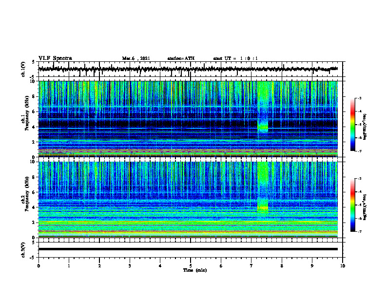
Task: Click the "-7" label on ch.1 color bar
Action: [x=359, y=151]
